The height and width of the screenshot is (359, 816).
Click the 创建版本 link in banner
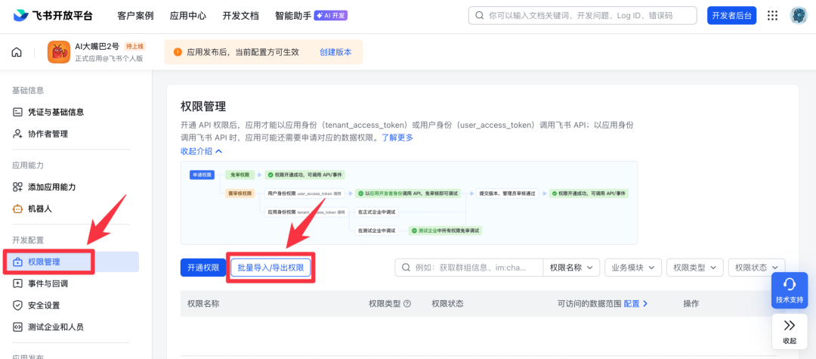coord(335,52)
